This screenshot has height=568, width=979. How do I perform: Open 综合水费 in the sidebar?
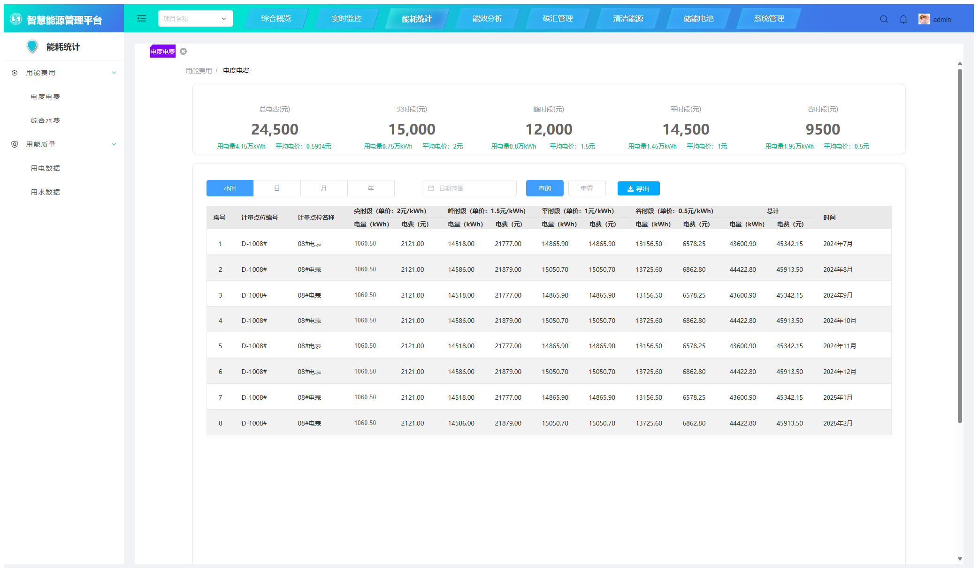pyautogui.click(x=45, y=120)
